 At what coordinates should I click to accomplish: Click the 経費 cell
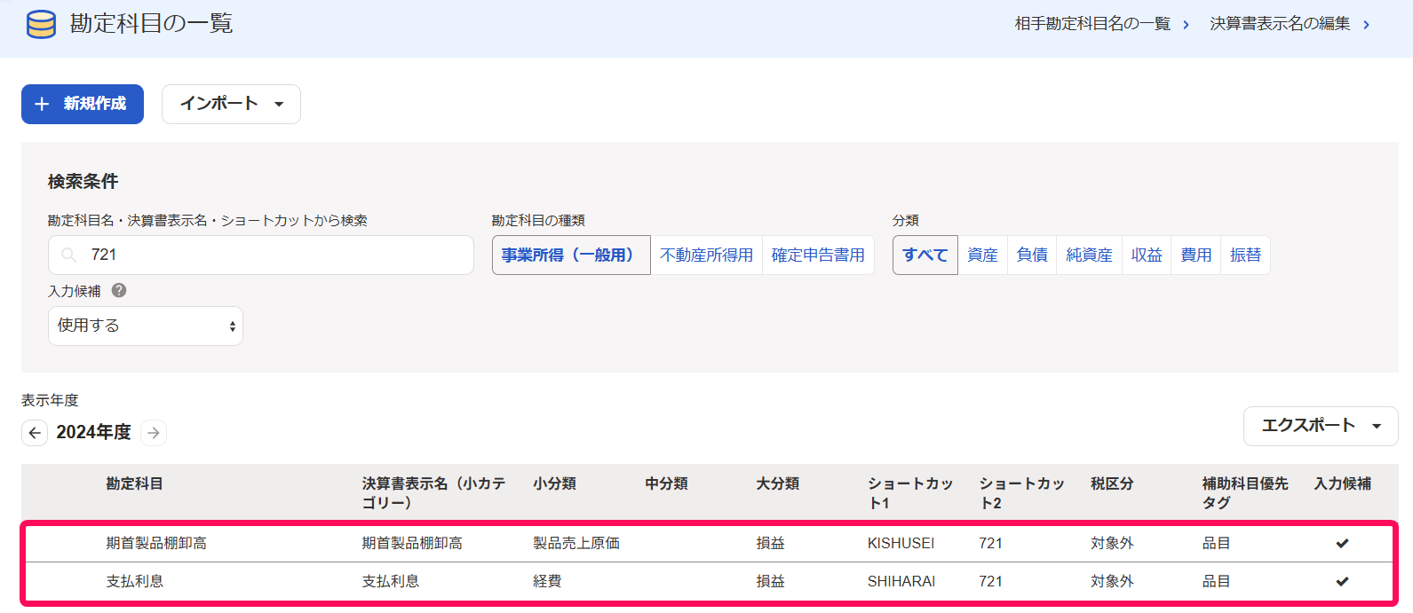[547, 581]
